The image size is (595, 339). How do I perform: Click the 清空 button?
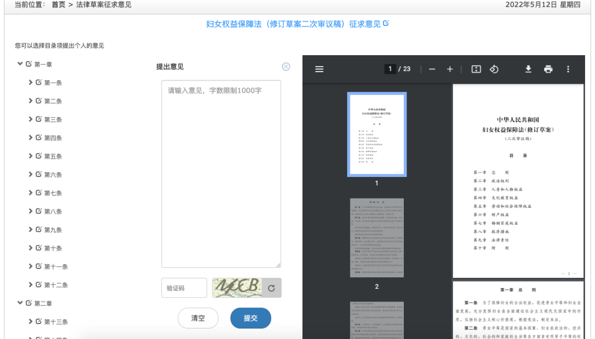point(198,318)
